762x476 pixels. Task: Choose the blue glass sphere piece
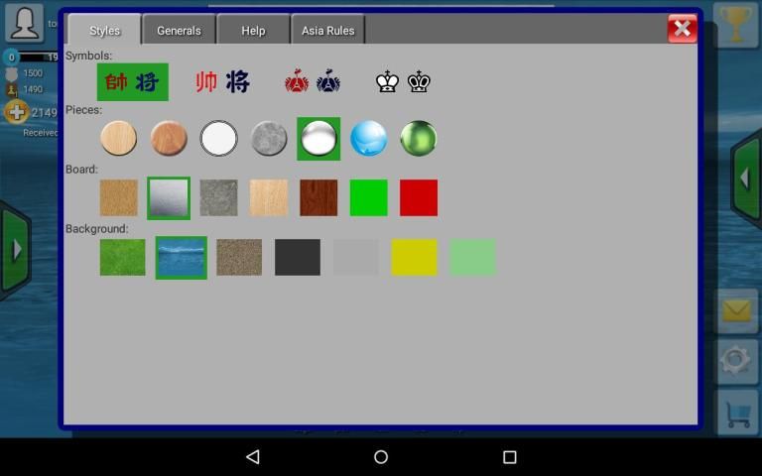tap(368, 139)
